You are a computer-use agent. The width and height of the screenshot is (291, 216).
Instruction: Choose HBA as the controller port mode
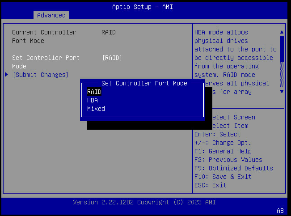pos(93,100)
